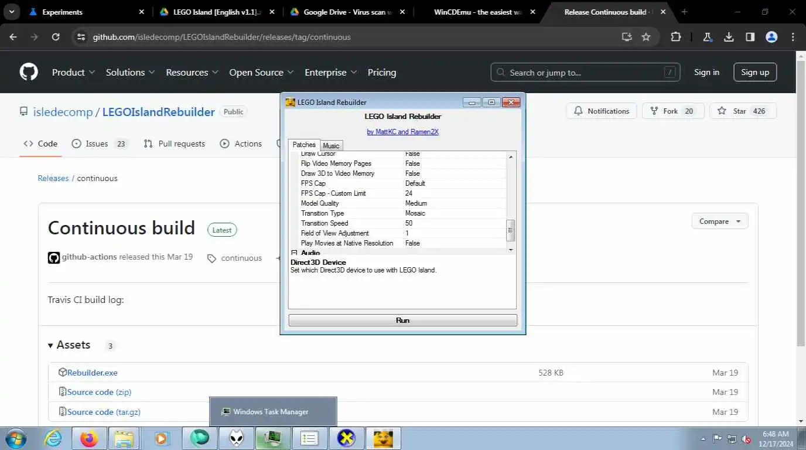Image resolution: width=806 pixels, height=450 pixels.
Task: Open the Actions repository tab
Action: coord(241,144)
